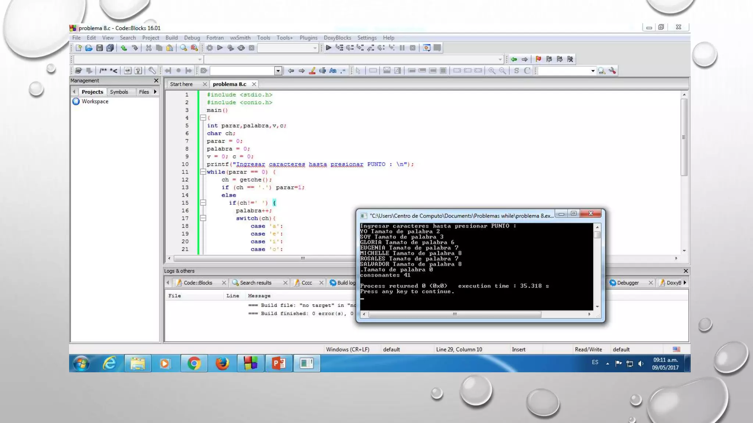Open DoxyBlocks preferences with the wrench icon
Image resolution: width=753 pixels, height=423 pixels.
coord(152,70)
